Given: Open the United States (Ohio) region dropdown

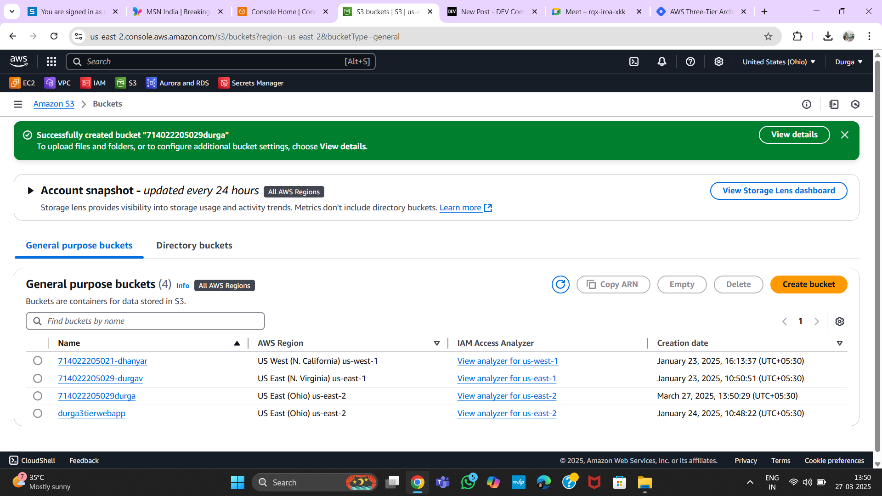Looking at the screenshot, I should tap(779, 62).
